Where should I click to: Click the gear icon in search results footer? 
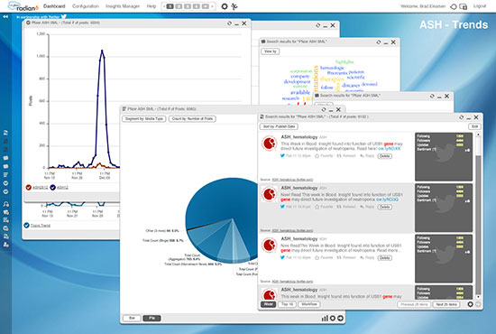471,304
